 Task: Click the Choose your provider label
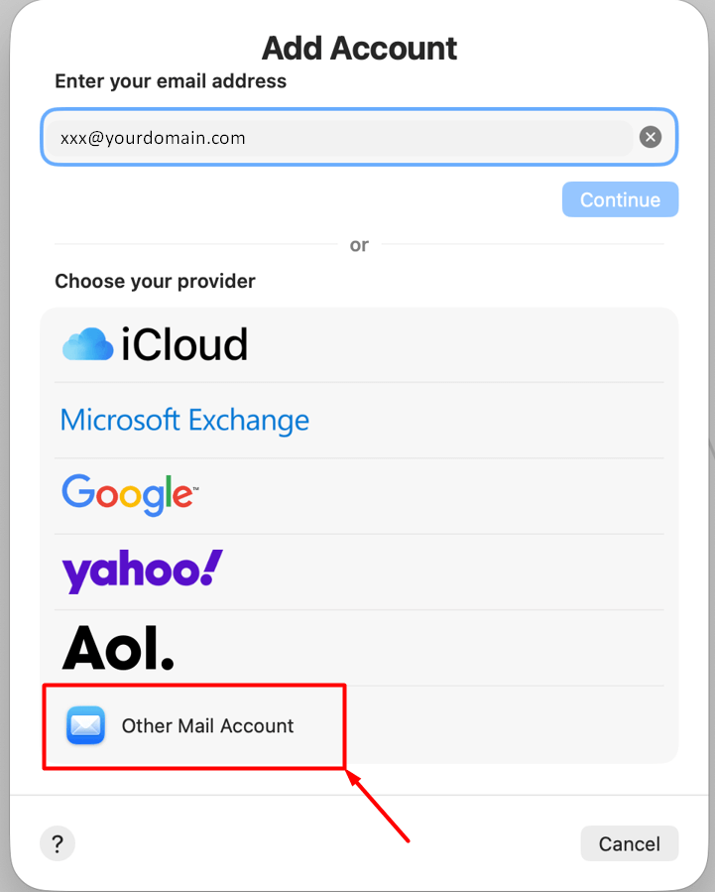(155, 281)
